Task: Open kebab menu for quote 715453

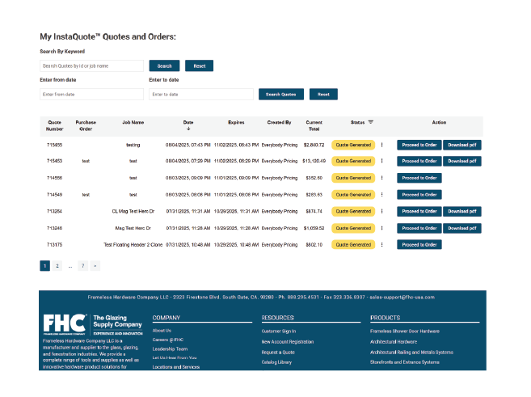Action: point(381,161)
